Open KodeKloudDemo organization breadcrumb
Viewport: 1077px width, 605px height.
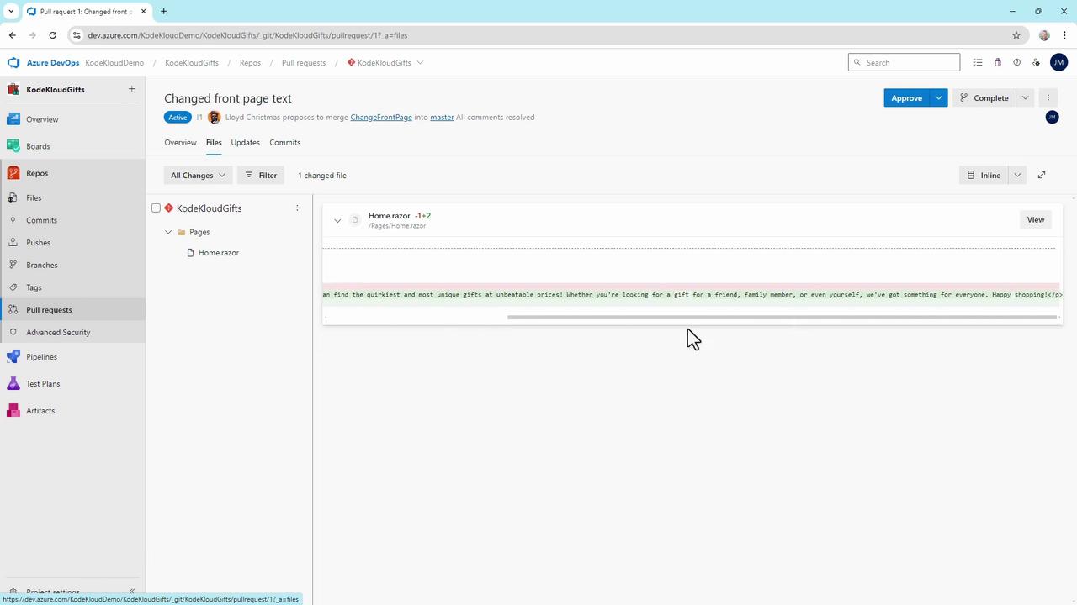(114, 63)
